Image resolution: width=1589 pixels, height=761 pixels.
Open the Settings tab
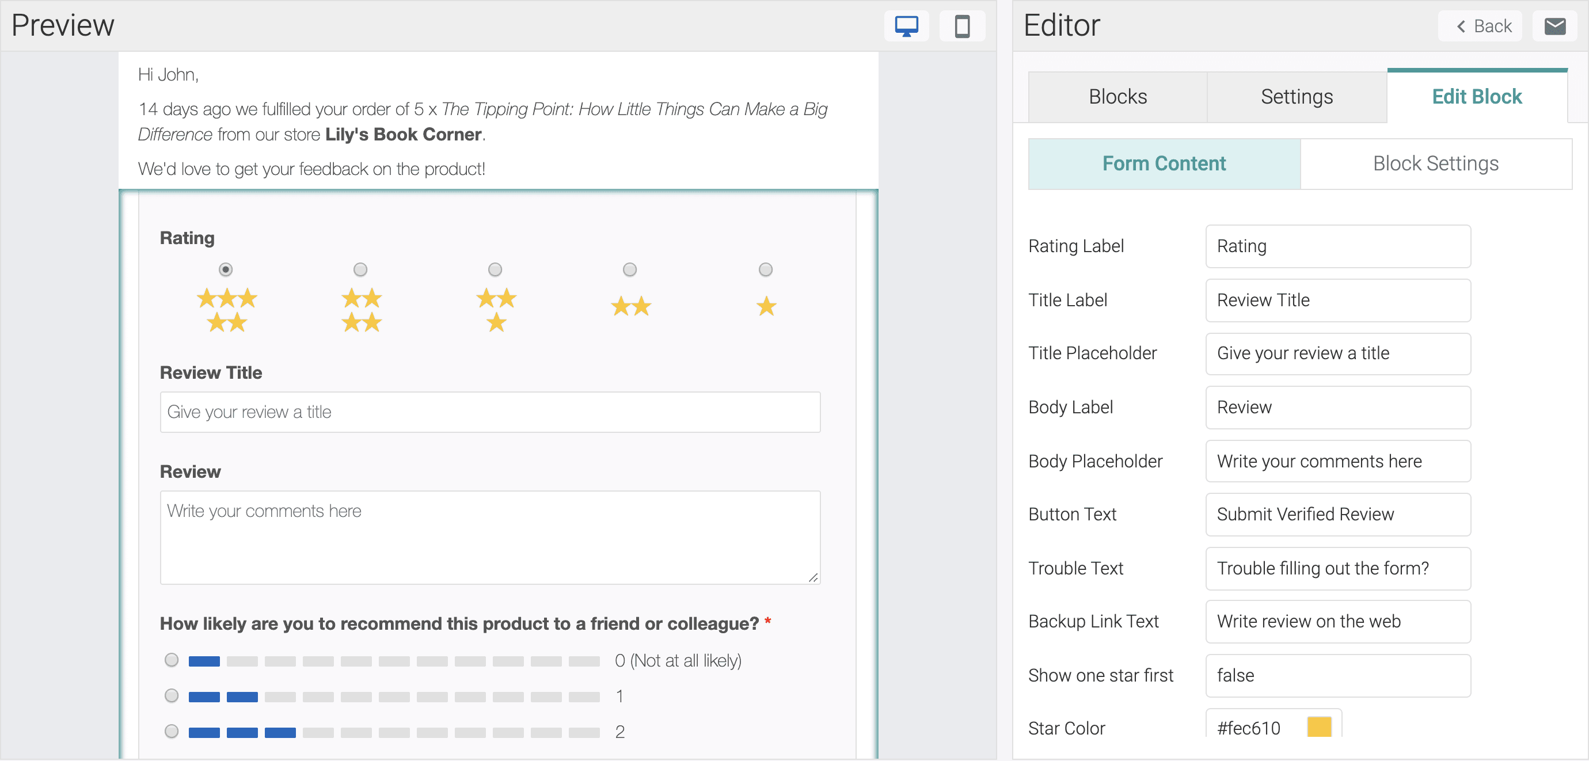1297,96
